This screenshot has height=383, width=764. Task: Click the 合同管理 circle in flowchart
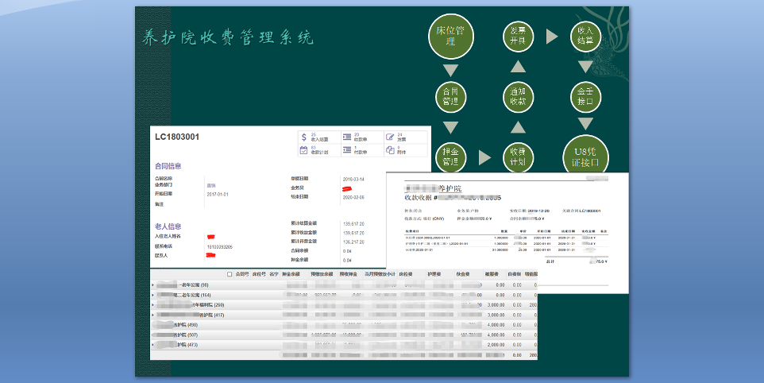451,96
